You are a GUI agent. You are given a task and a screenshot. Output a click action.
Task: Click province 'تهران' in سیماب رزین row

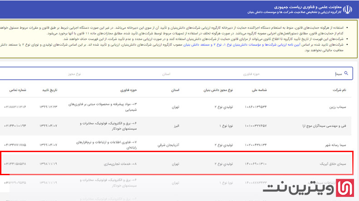(175, 107)
